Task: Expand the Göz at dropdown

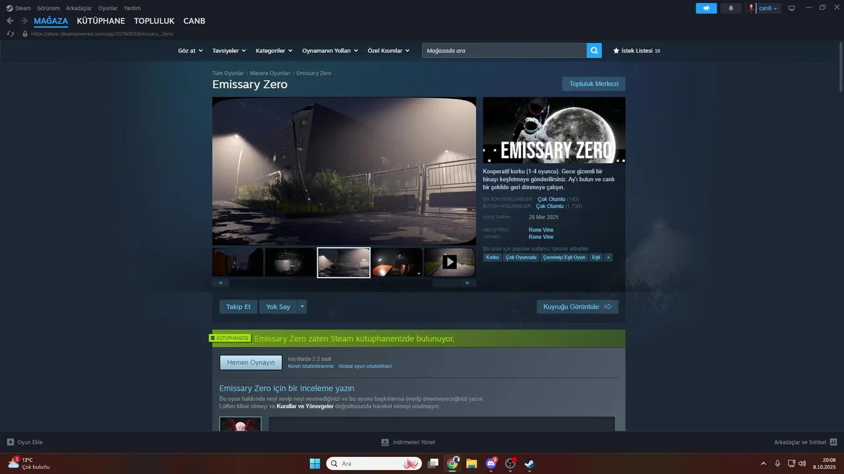Action: (x=189, y=51)
